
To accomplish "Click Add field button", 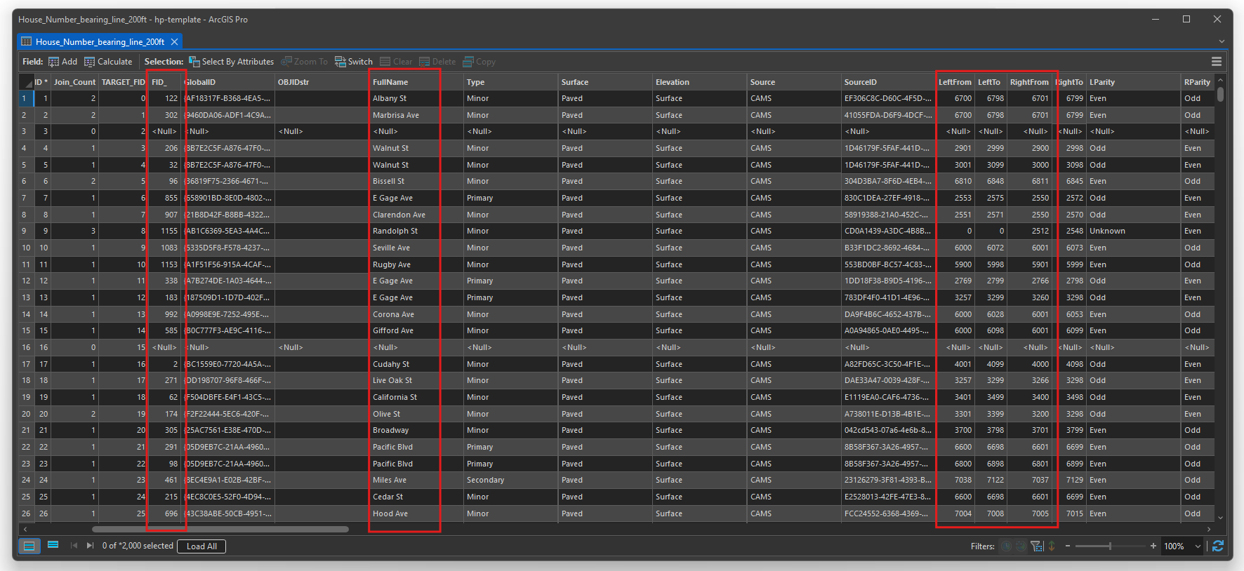I will 62,62.
